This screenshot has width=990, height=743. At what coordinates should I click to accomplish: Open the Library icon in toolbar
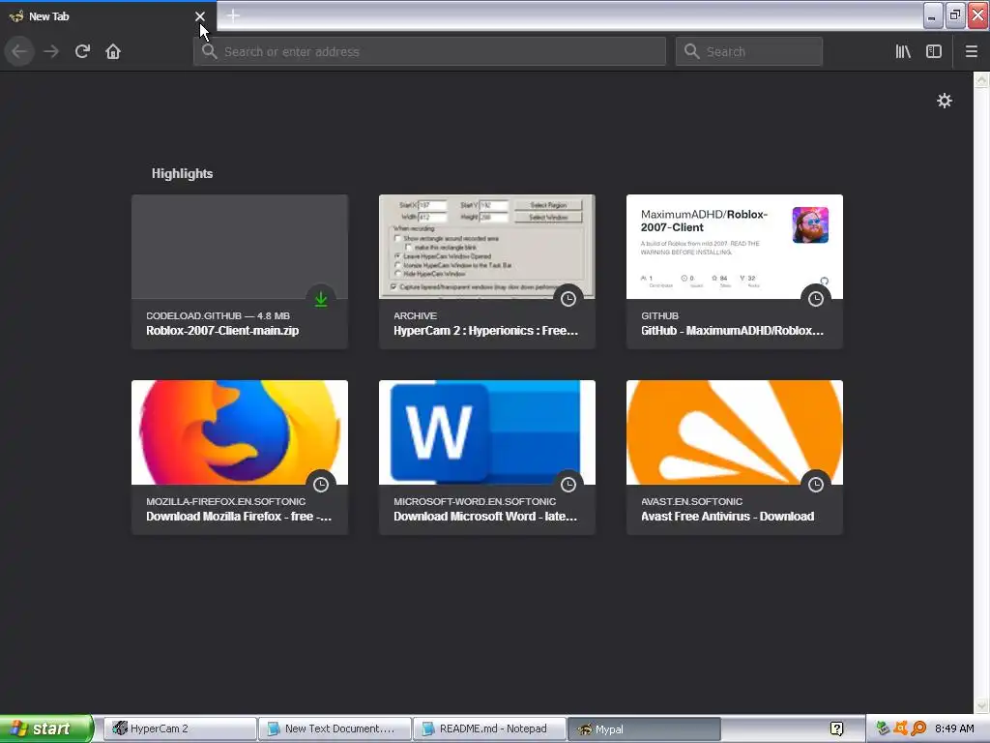[903, 51]
